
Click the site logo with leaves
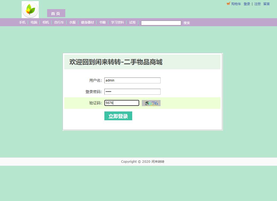coord(30,9)
